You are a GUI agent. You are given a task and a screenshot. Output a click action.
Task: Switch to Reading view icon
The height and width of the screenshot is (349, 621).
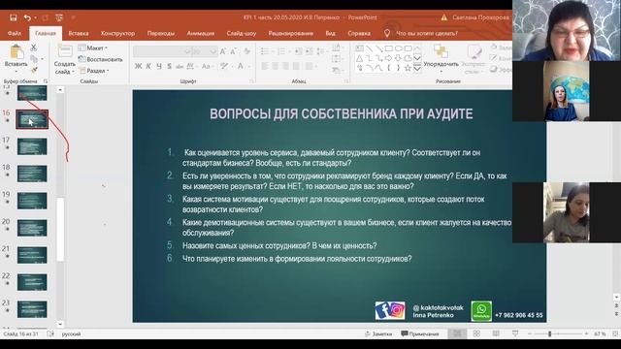coord(496,333)
